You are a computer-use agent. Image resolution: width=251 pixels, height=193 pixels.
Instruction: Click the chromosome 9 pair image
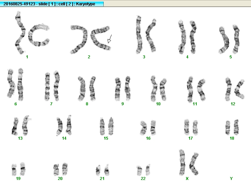(123, 89)
